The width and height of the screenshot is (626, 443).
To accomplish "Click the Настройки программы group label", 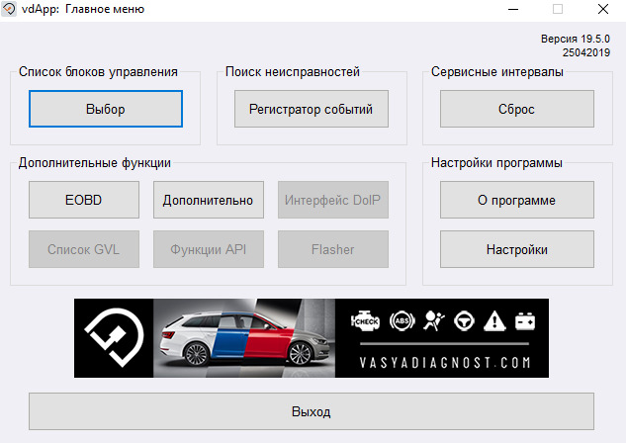I will [496, 163].
